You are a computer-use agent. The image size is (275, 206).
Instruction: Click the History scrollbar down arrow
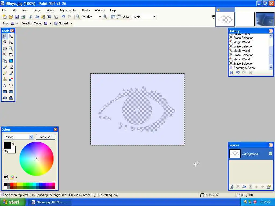pos(271,67)
